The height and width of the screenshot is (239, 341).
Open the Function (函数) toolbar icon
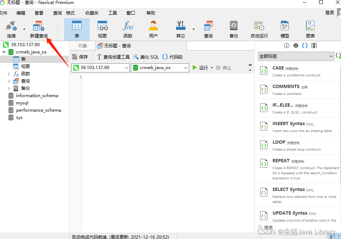[128, 29]
